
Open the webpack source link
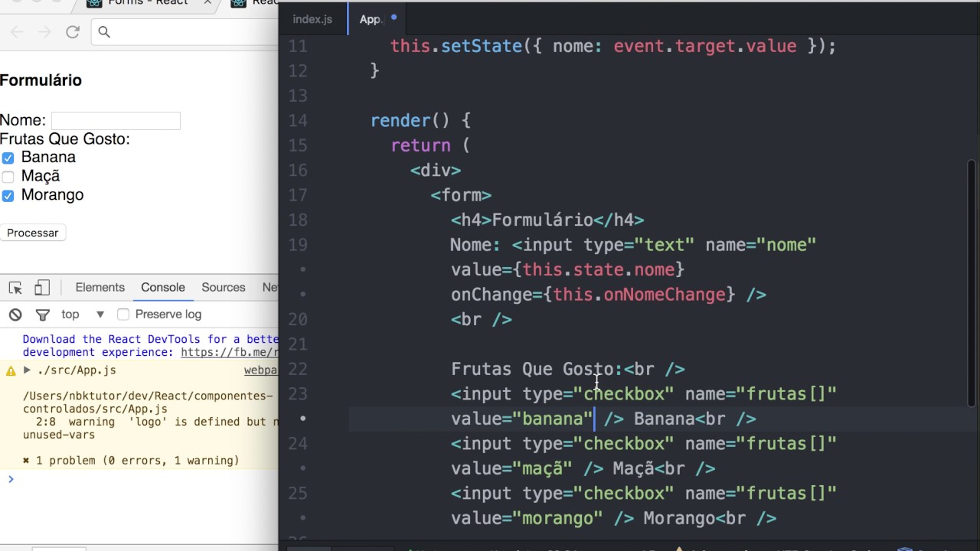pyautogui.click(x=260, y=370)
